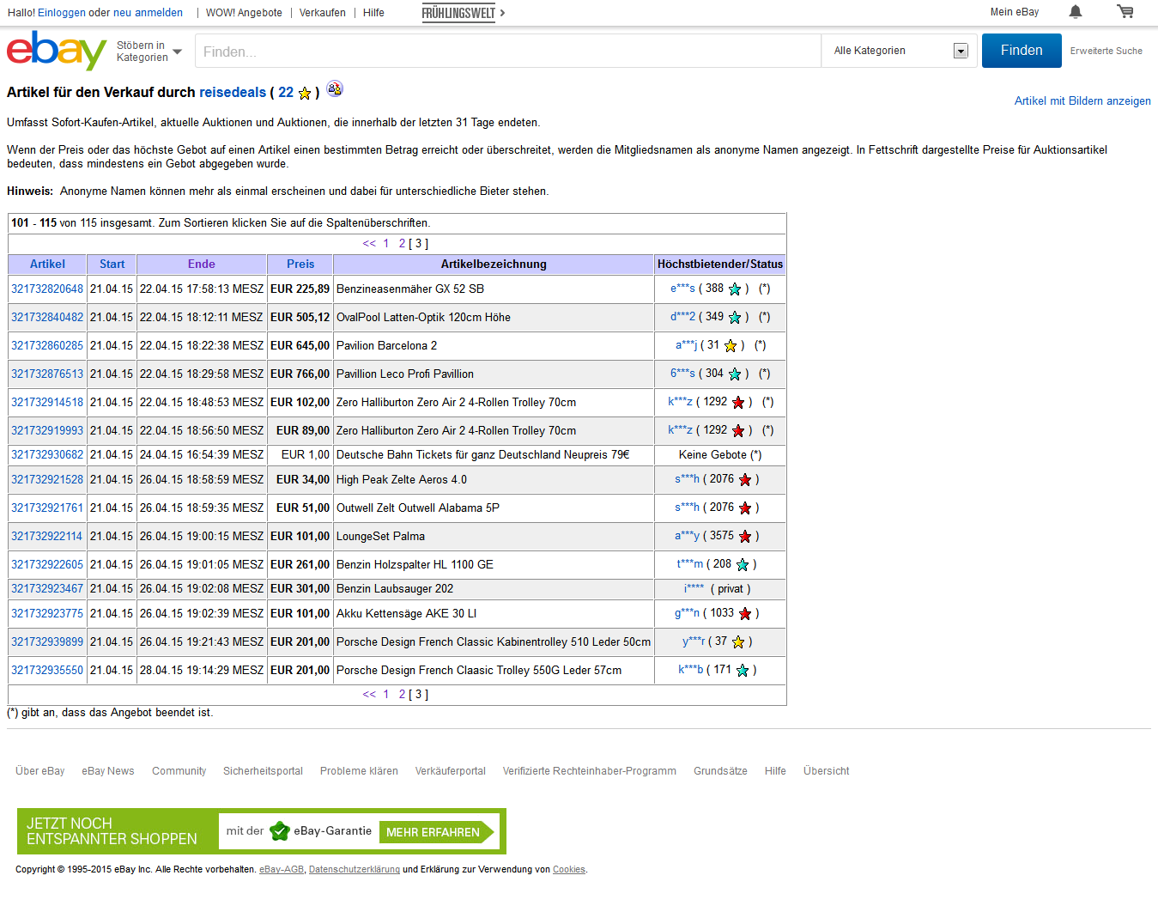This screenshot has width=1158, height=918.
Task: Click yellow star for bidder a***j
Action: click(731, 345)
